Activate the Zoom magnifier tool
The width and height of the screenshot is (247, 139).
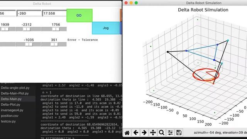pos(161,133)
